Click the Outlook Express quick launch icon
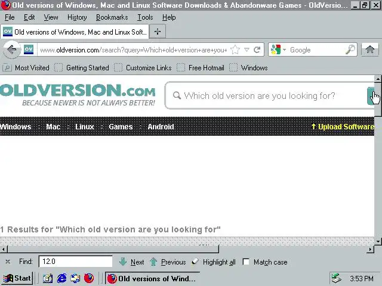Viewport: 382px width, 286px height. coord(75,278)
